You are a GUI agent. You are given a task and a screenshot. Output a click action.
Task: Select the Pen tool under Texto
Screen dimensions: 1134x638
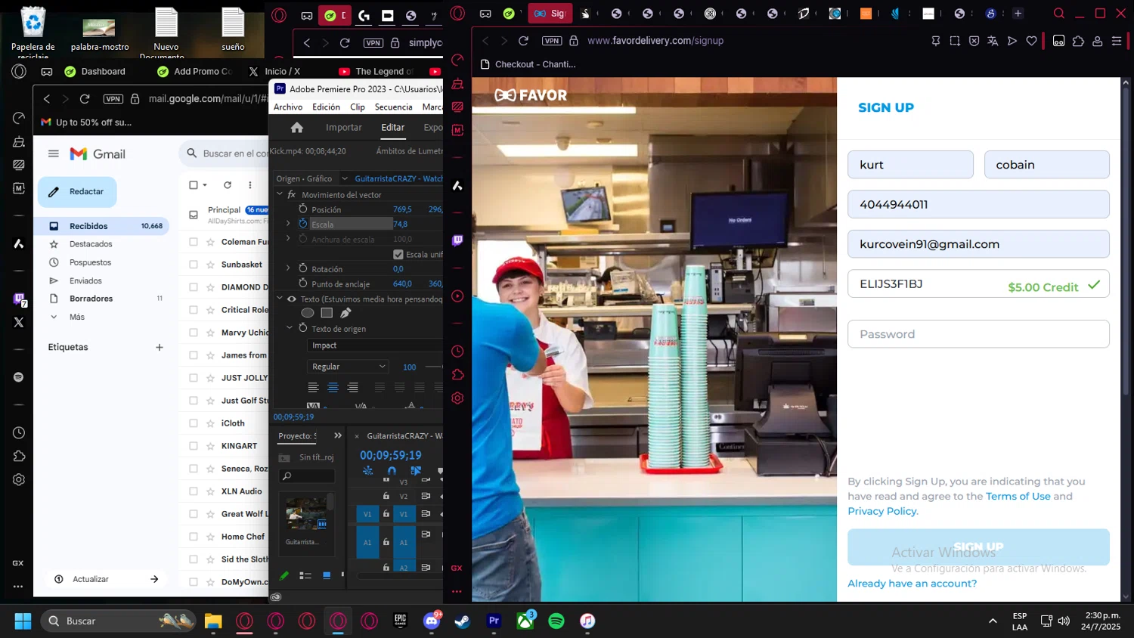(x=345, y=313)
